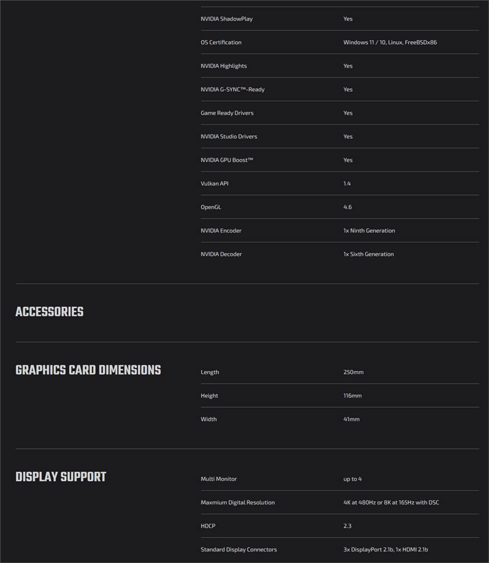
Task: Click the Windows 11 / 10, Linux value
Action: 390,42
